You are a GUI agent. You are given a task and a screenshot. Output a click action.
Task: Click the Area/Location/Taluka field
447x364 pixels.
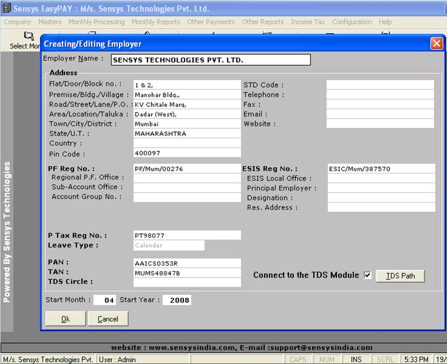pyautogui.click(x=187, y=114)
